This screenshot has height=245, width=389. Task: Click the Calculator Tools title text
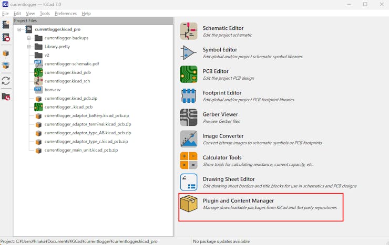(222, 157)
